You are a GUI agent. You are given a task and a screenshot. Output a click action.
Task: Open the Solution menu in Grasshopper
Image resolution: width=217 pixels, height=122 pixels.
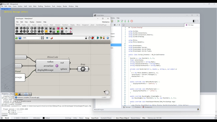(x=39, y=22)
